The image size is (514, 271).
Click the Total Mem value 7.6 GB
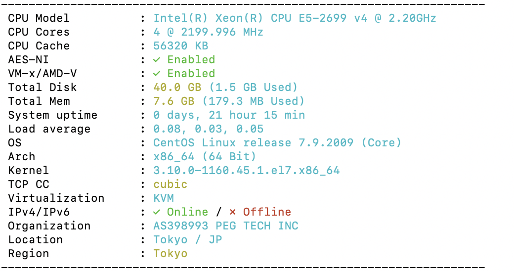[174, 101]
